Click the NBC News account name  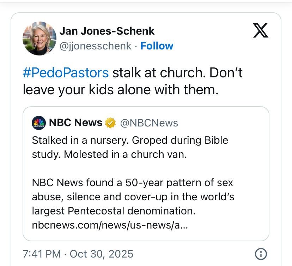75,123
